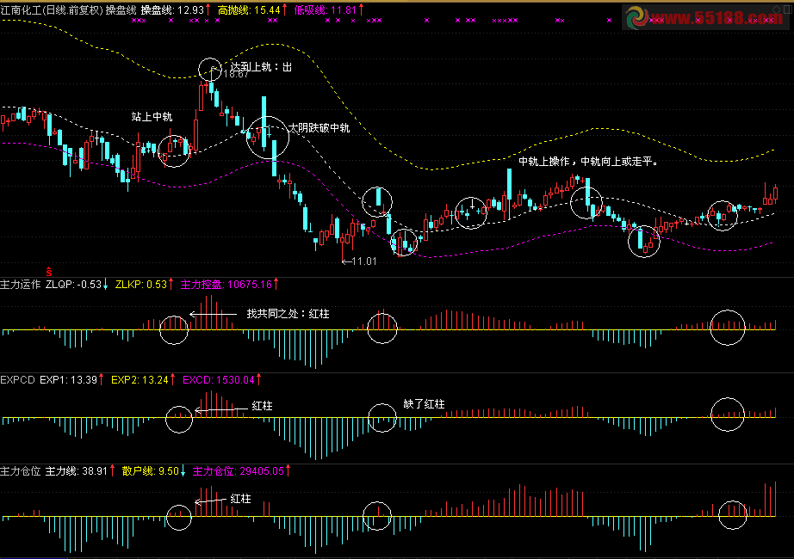Screen dimensions: 794x559
Task: Select the 操盘线 indicator name in header
Action: coord(121,9)
